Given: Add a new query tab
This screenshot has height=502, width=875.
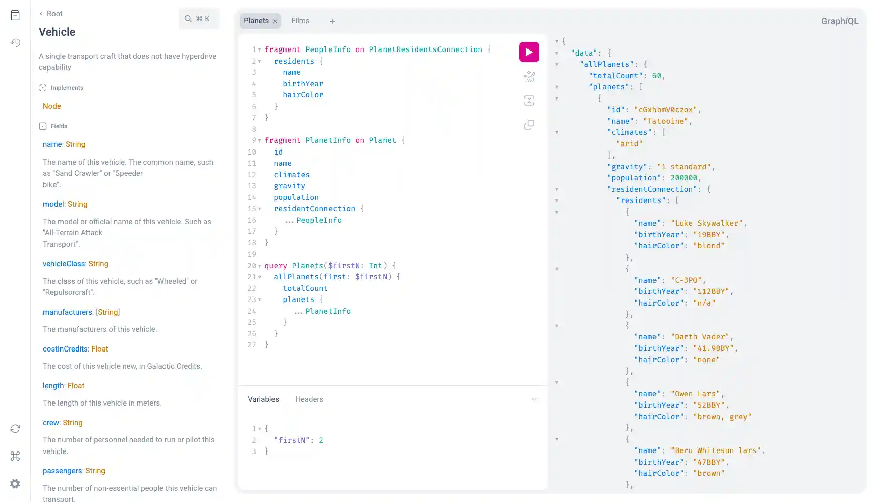Looking at the screenshot, I should (x=332, y=21).
